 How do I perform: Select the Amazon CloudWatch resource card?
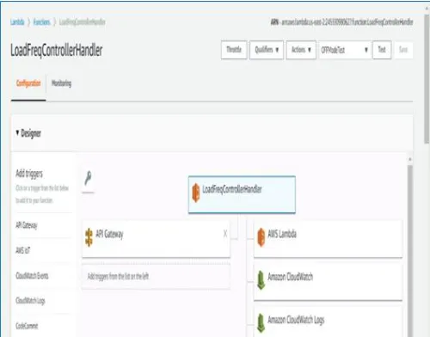pyautogui.click(x=329, y=282)
